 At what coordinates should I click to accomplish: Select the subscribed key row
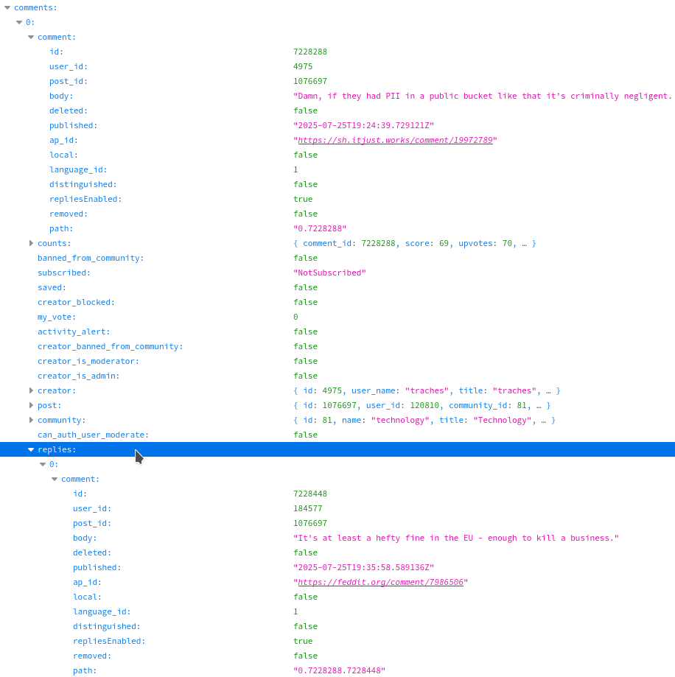tap(64, 273)
